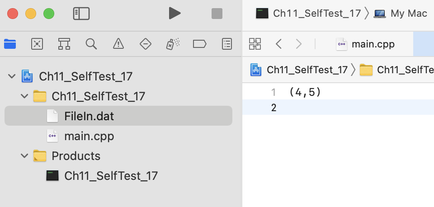Viewport: 434px width, 207px height.
Task: Open the Breakpoint navigator
Action: click(199, 44)
